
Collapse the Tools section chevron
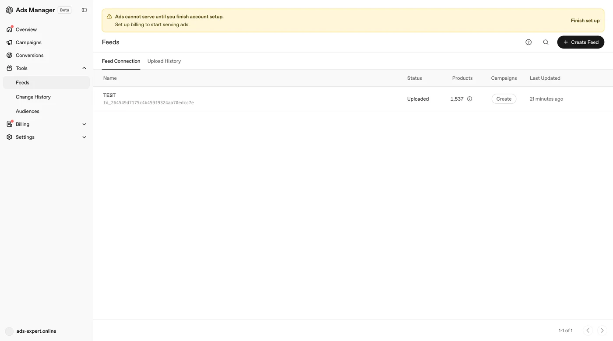coord(84,68)
